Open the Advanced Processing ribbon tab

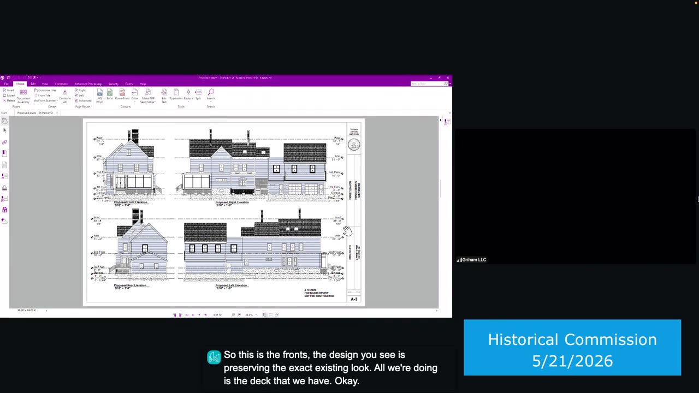[88, 84]
